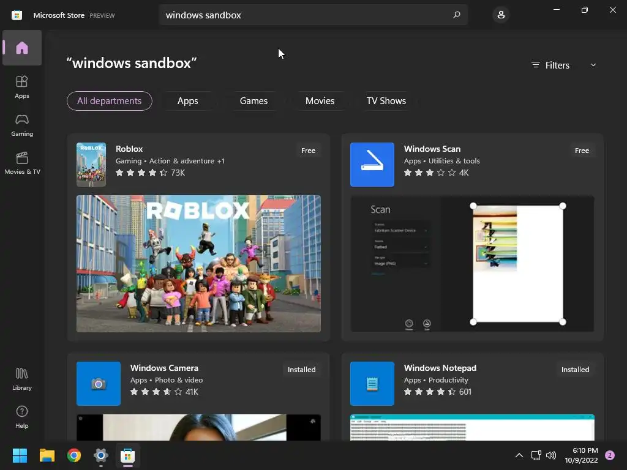This screenshot has height=470, width=627.
Task: Go to the Home sidebar icon
Action: (22, 48)
